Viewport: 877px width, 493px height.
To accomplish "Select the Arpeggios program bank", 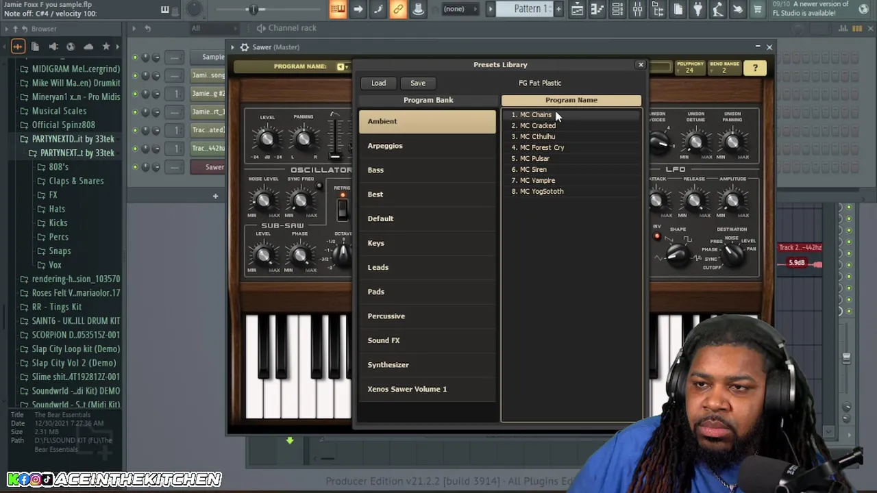I will [428, 146].
